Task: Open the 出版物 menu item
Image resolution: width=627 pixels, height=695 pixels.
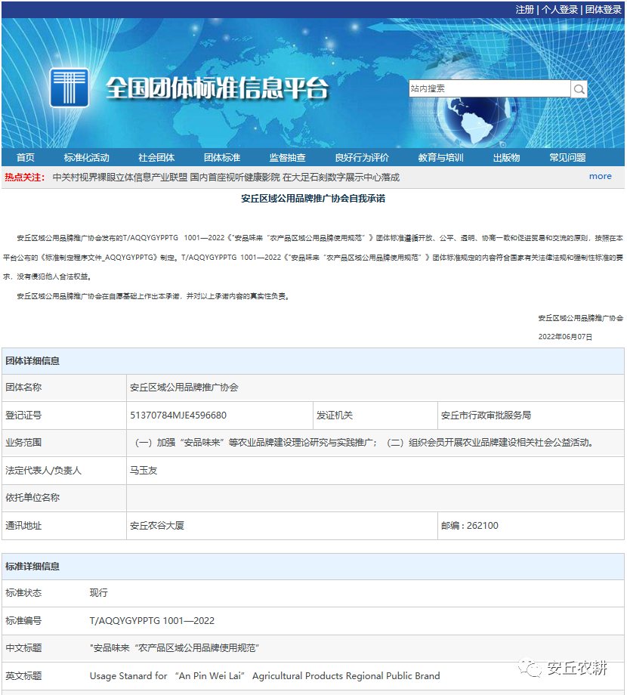Action: 506,158
